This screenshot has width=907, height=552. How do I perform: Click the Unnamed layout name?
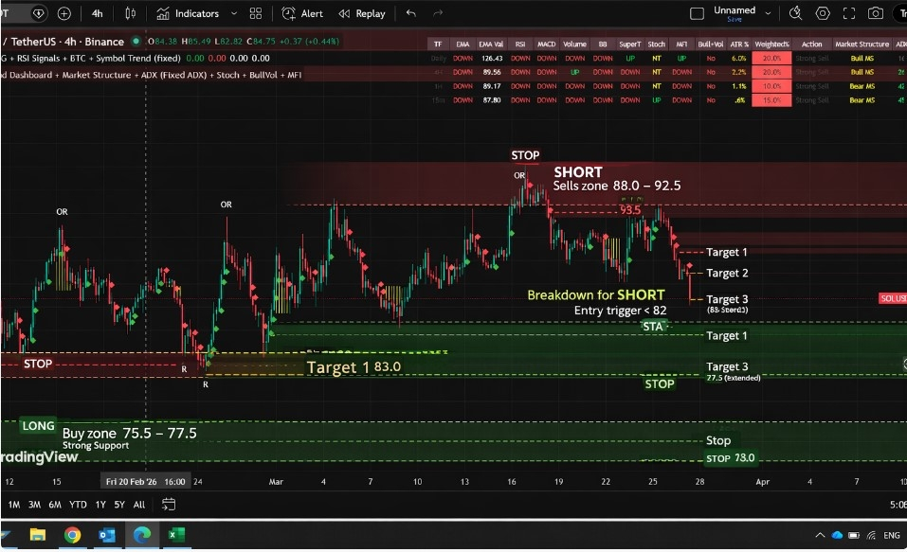coord(735,9)
